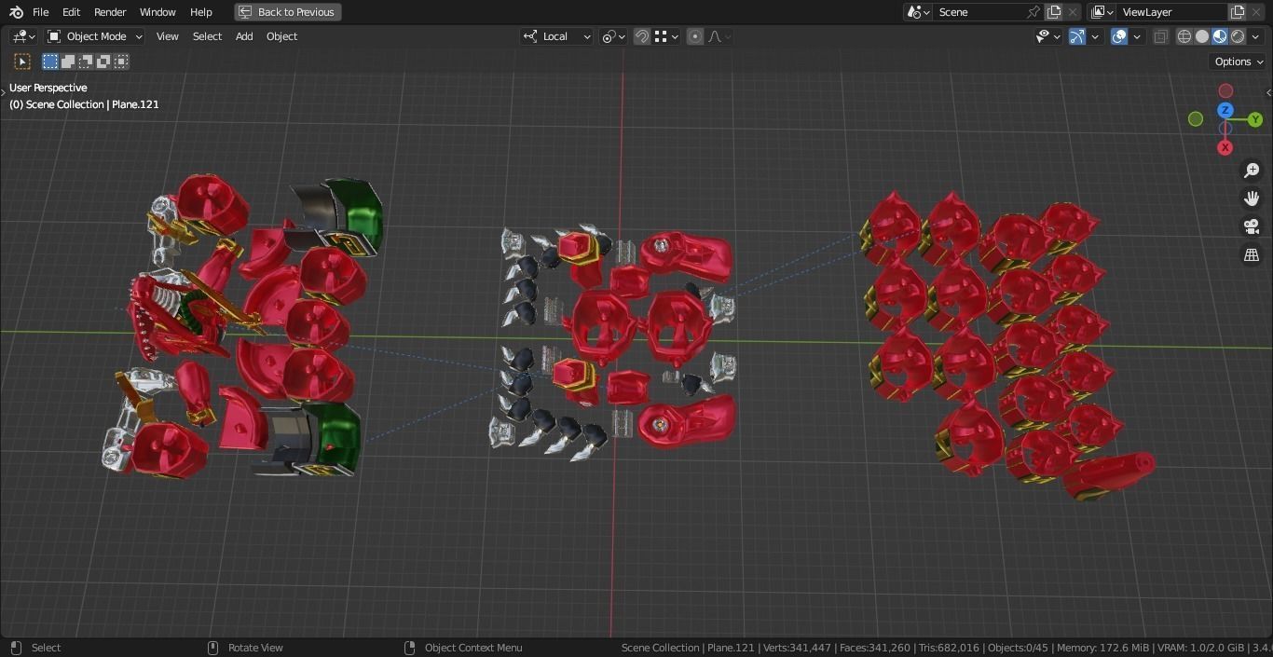Click the Verts:341,447 statistic in status bar
The width and height of the screenshot is (1273, 657).
(797, 648)
